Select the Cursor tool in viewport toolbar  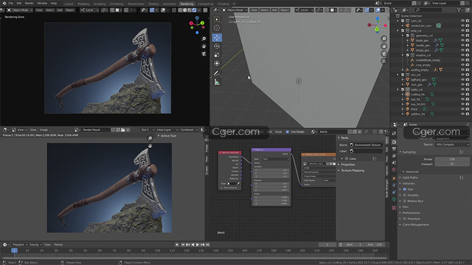click(x=217, y=27)
